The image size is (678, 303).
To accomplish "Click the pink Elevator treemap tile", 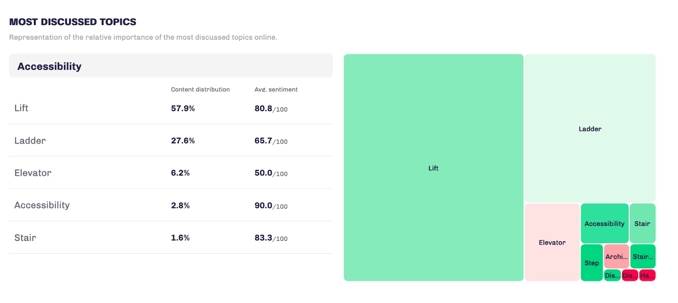I will click(x=552, y=242).
